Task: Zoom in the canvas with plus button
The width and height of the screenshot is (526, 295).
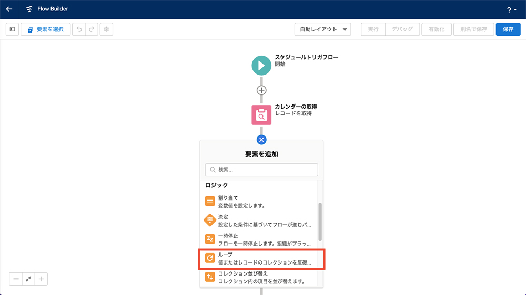Action: pos(41,279)
